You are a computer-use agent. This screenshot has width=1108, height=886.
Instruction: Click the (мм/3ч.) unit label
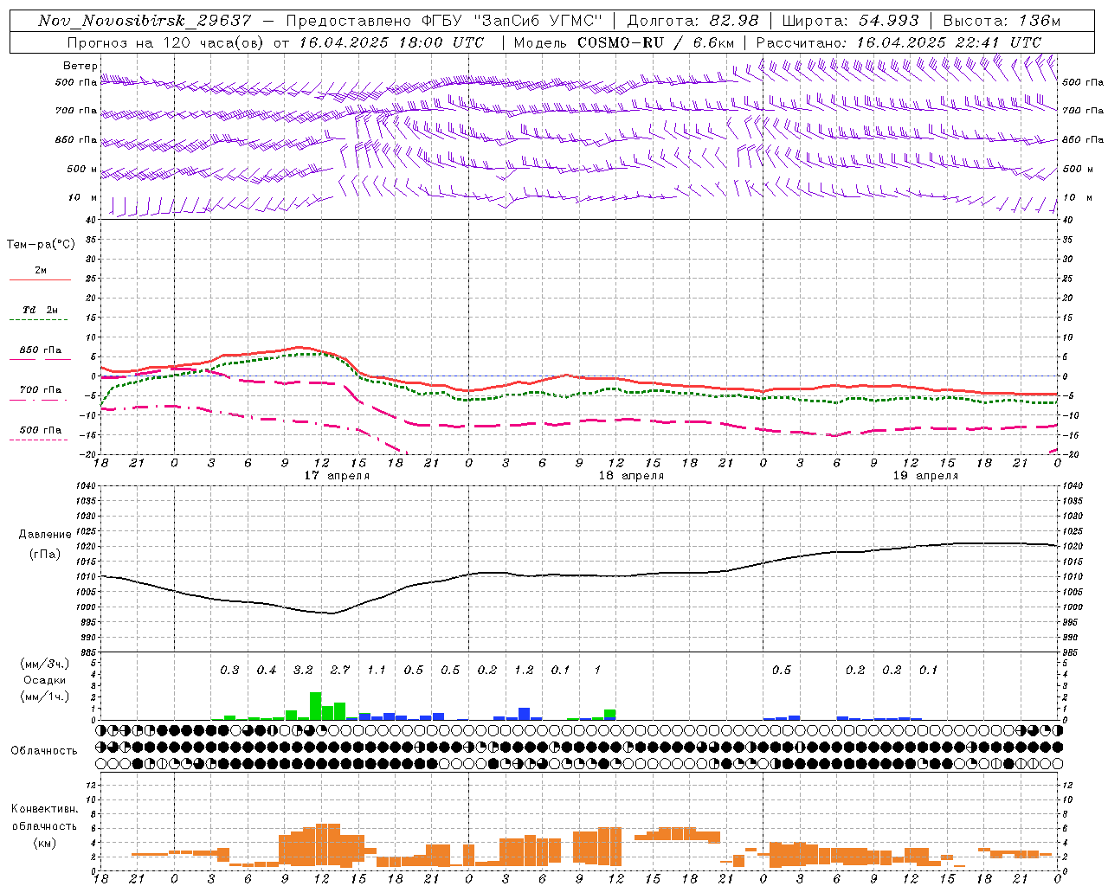[x=45, y=664]
